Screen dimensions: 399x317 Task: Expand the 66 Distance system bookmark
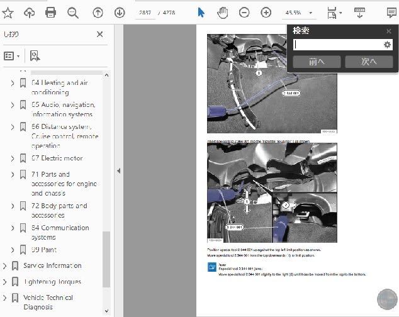point(12,126)
